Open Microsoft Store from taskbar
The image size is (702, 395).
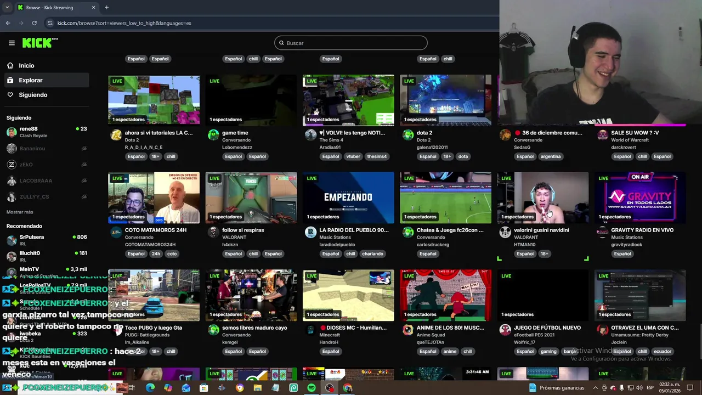coord(203,388)
